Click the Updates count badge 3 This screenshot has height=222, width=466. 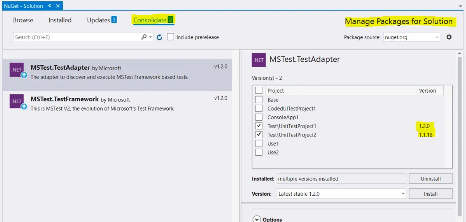point(114,20)
